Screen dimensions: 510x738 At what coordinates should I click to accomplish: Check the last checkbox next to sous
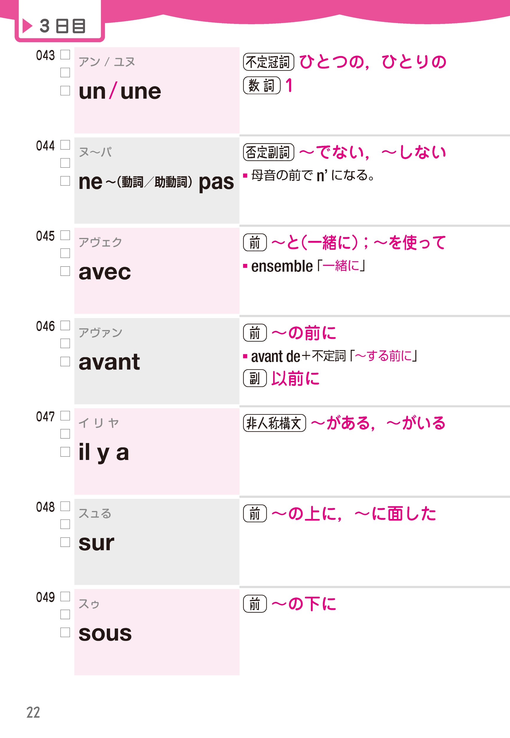click(x=65, y=632)
